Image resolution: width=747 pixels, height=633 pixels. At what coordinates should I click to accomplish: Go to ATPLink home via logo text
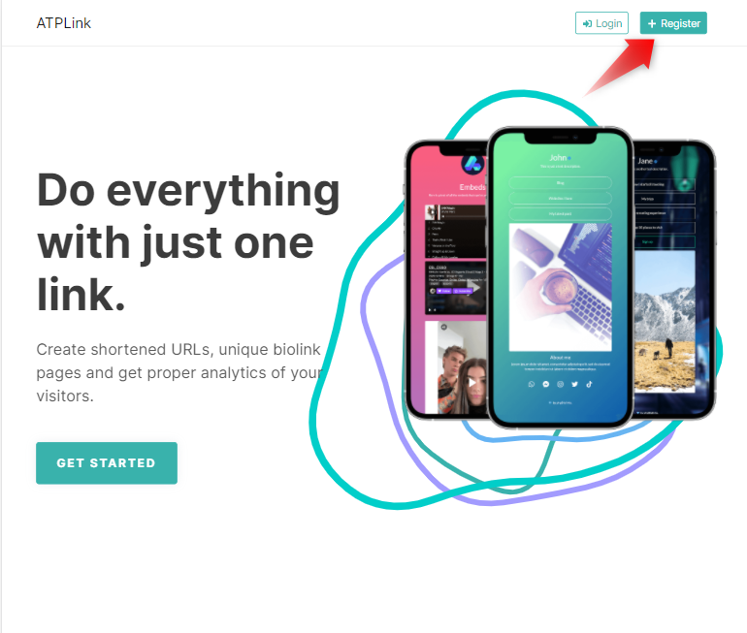coord(64,23)
